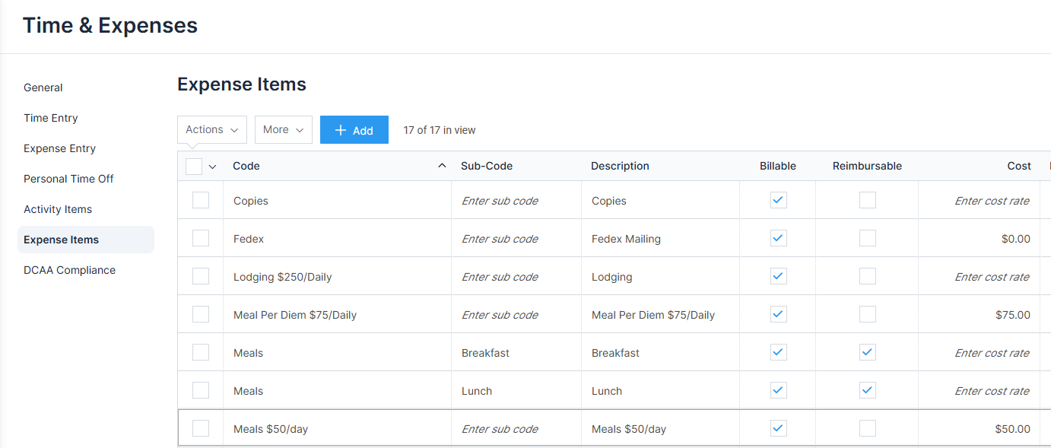Enable Reimbursable for Lodging $250/Daily
1051x448 pixels.
coord(867,275)
